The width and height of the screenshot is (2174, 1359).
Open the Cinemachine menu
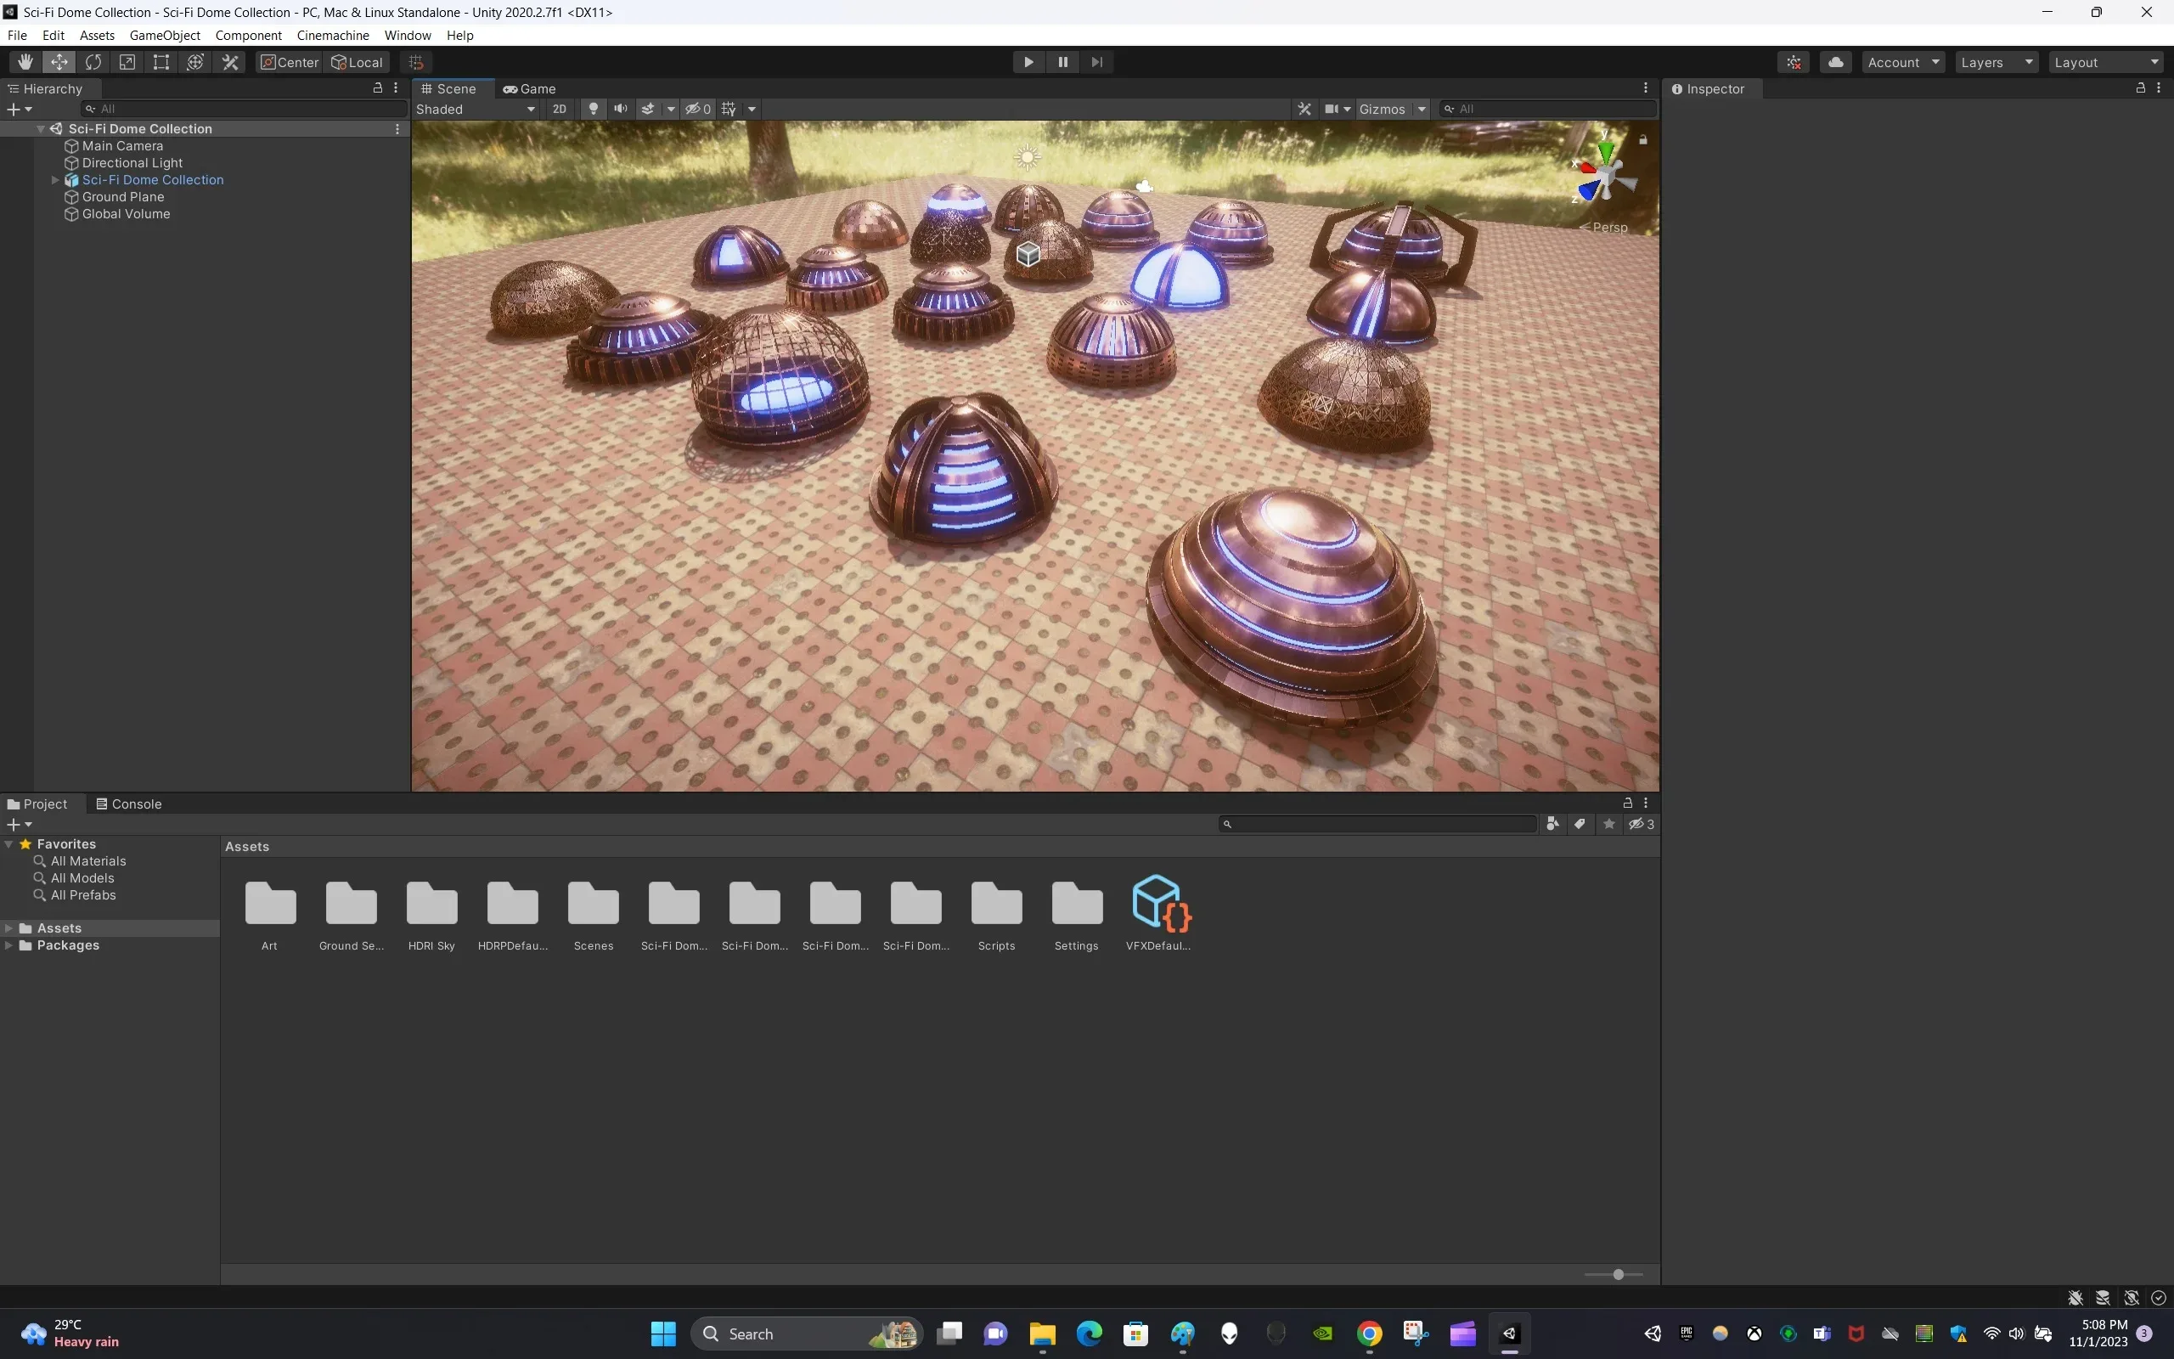point(332,35)
